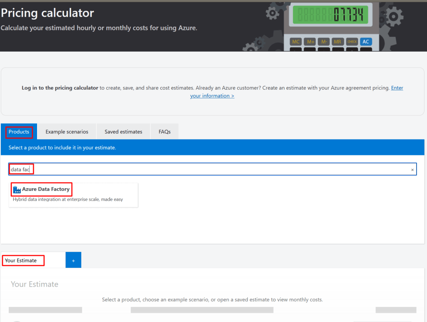Open the Saved estimates tab
The image size is (427, 322).
tap(123, 132)
